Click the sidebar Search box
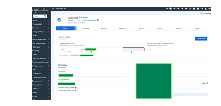The width and height of the screenshot is (221, 106). point(40,16)
